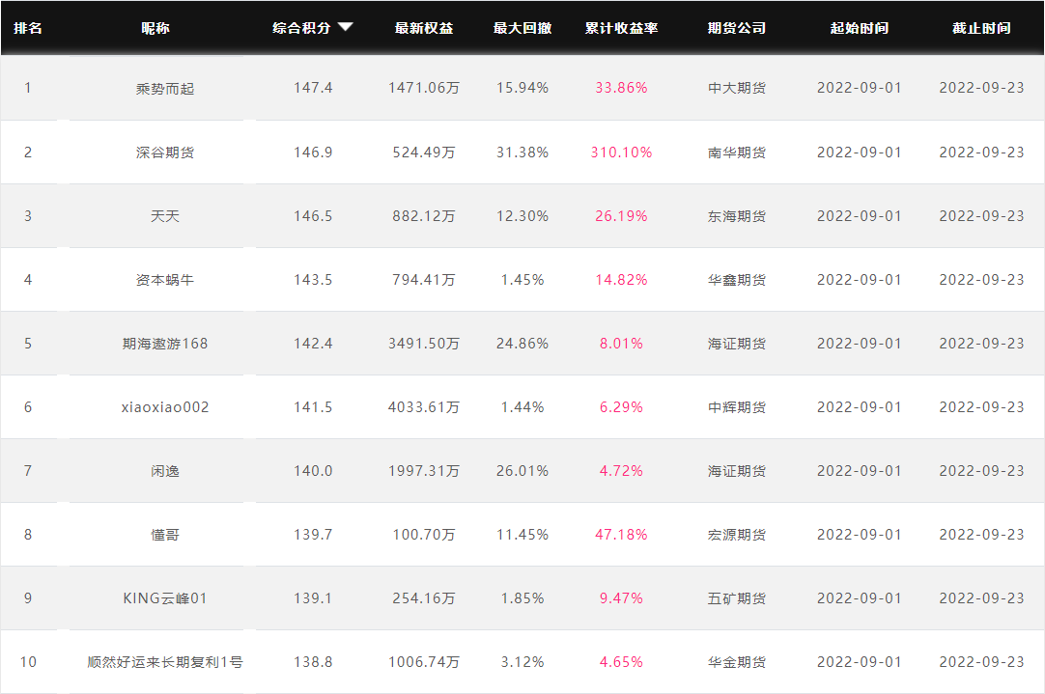Open the nickname xiaoxiao002
The image size is (1045, 694).
click(x=164, y=407)
